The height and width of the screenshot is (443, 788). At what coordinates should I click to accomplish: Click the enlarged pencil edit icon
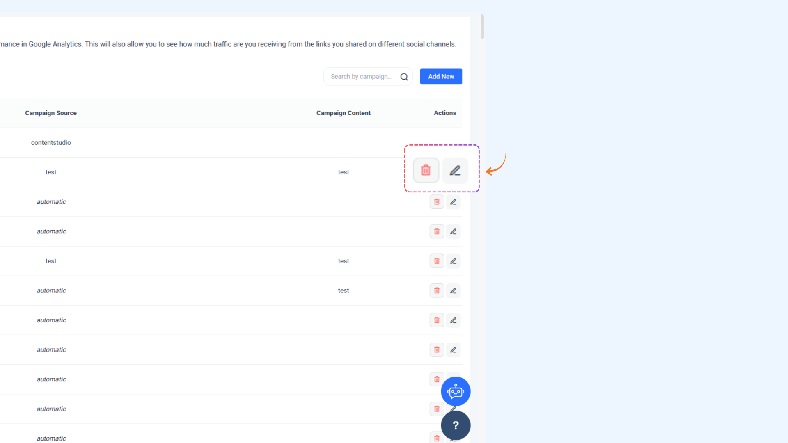coord(455,170)
